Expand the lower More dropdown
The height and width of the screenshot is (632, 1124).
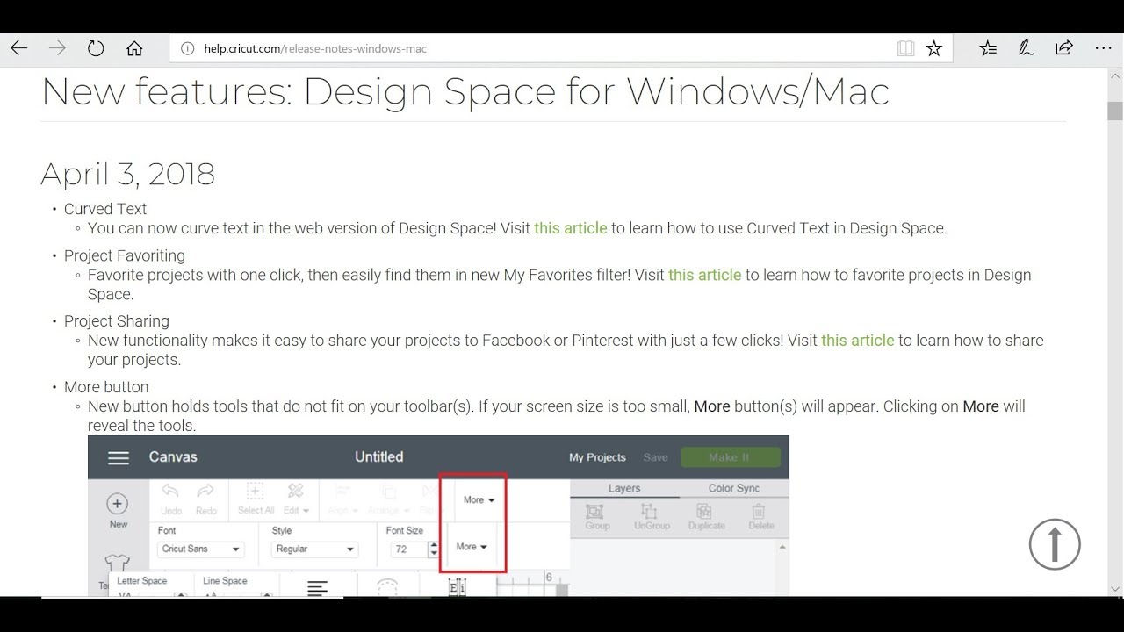pyautogui.click(x=472, y=546)
